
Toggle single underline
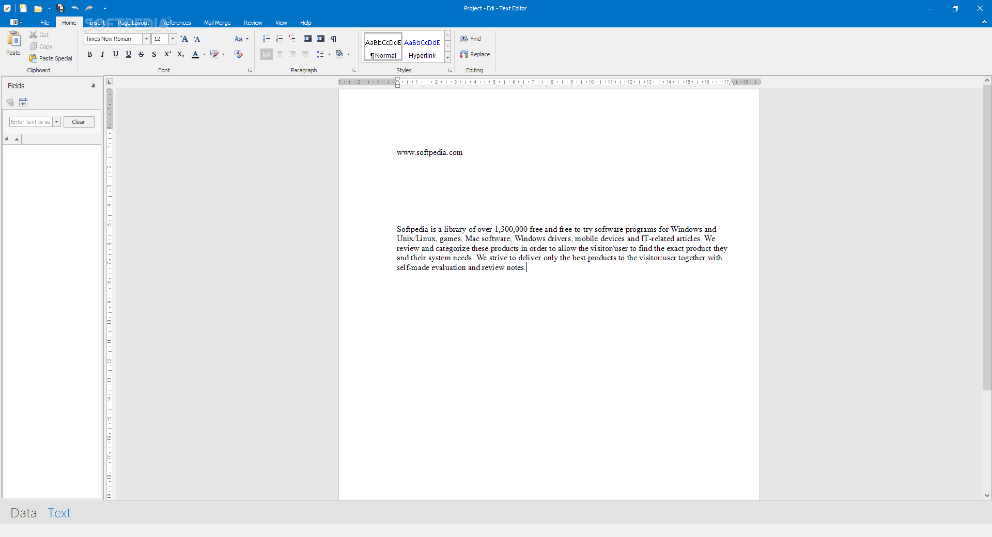(116, 54)
